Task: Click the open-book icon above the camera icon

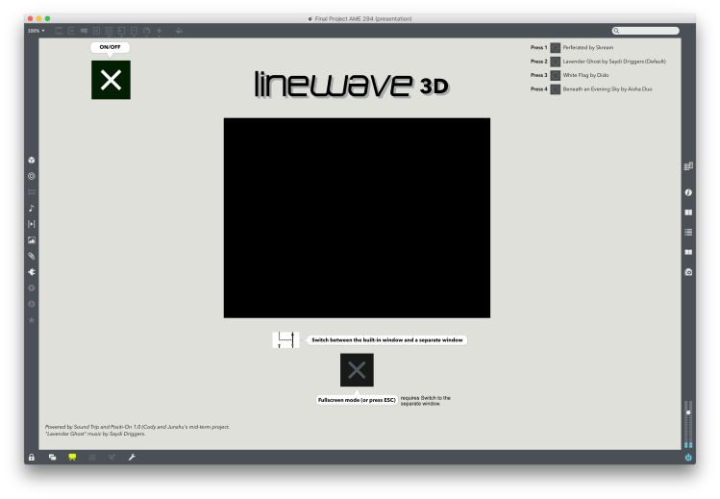Action: pyautogui.click(x=688, y=252)
